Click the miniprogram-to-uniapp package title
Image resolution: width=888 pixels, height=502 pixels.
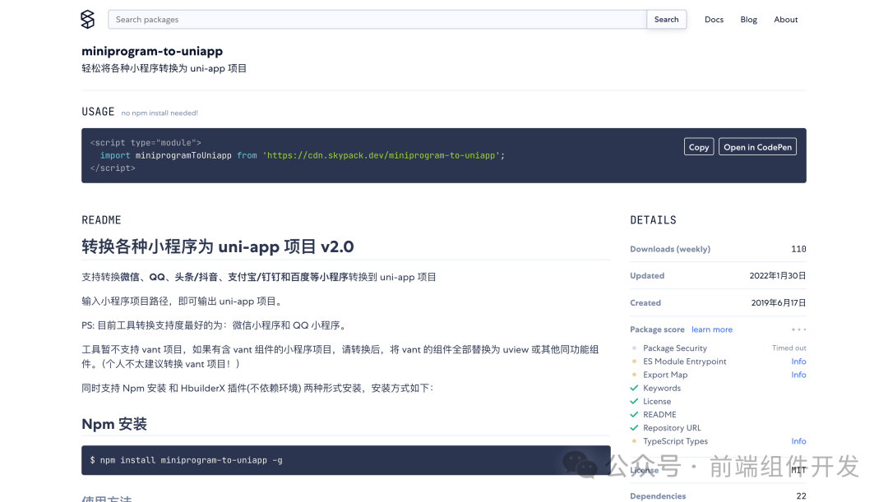152,51
